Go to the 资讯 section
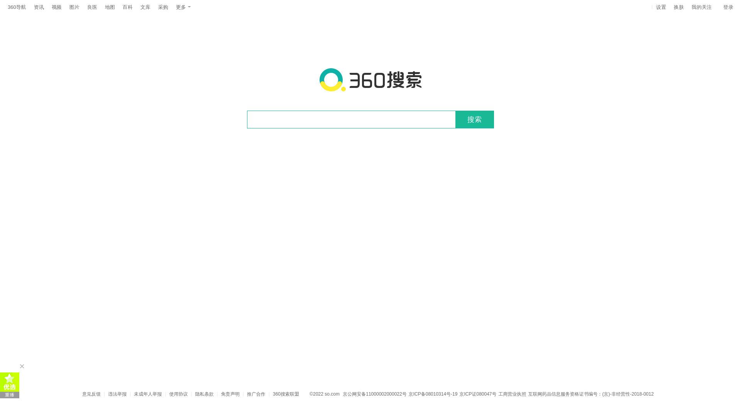Screen dimensions: 741x401 click(39, 7)
